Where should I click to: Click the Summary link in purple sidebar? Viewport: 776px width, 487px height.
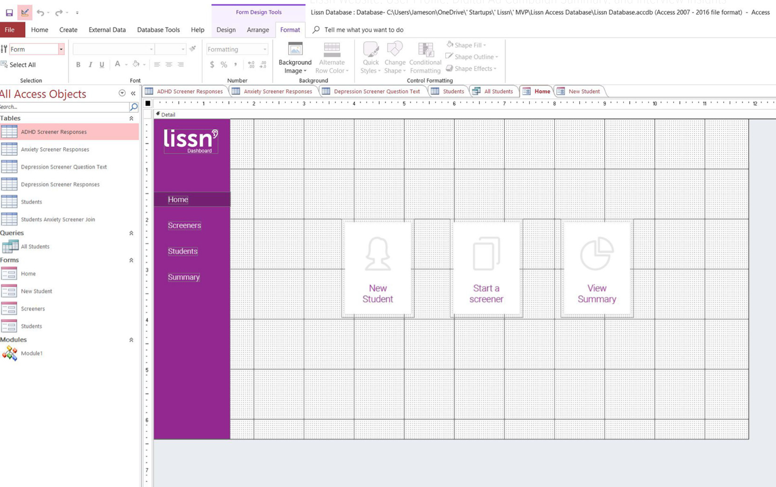184,277
